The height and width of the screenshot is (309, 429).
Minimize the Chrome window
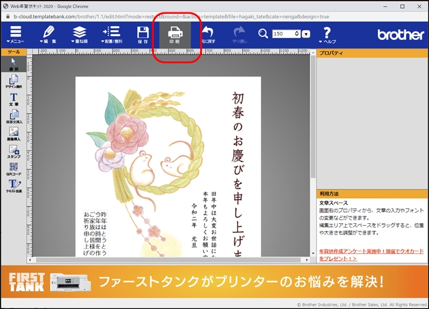point(385,6)
